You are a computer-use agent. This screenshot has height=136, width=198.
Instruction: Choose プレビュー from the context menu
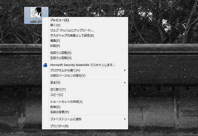pyautogui.click(x=60, y=20)
